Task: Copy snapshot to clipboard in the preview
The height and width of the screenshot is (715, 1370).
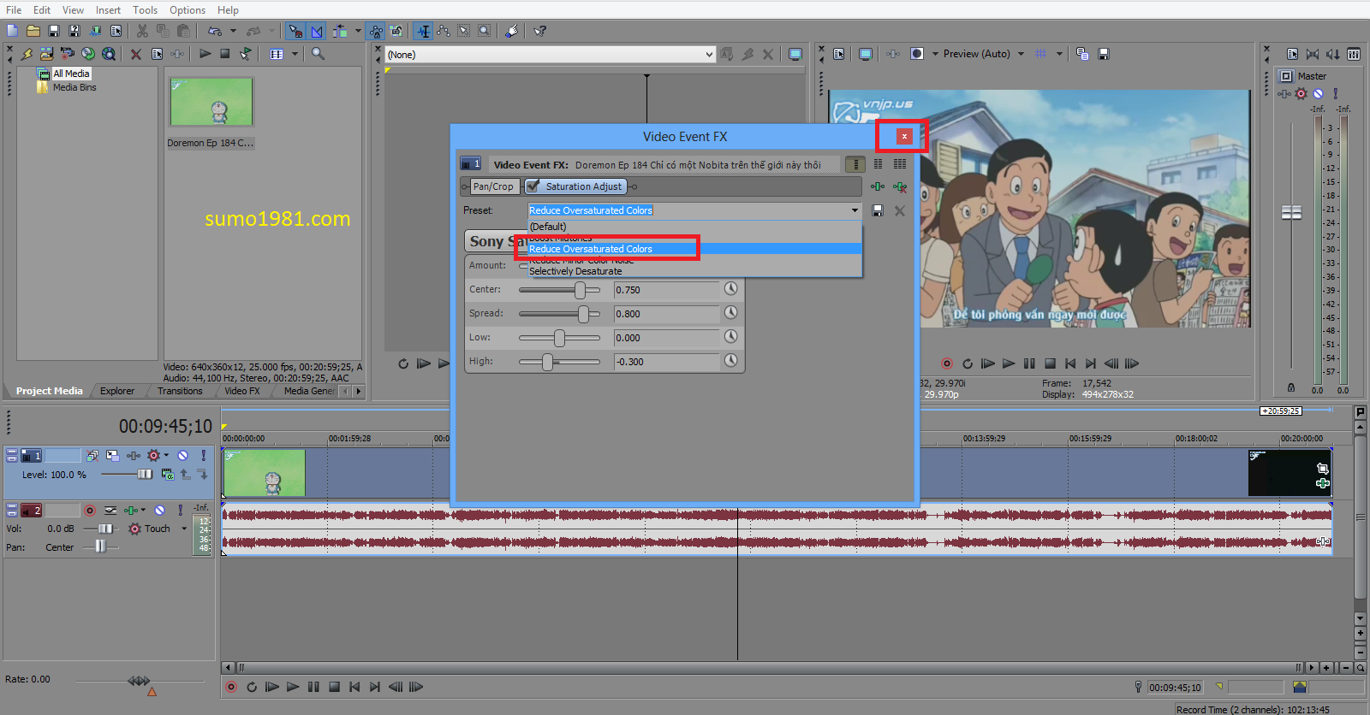Action: tap(1082, 54)
